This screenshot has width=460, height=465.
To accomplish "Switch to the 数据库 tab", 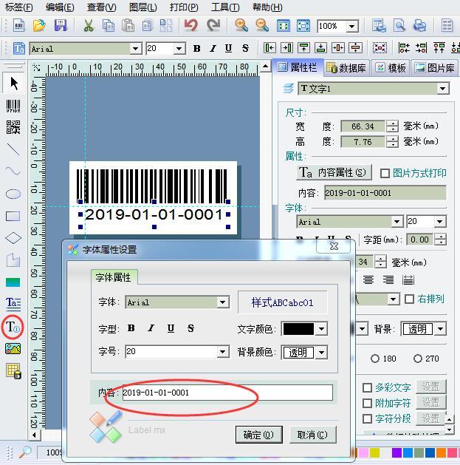I will 346,68.
